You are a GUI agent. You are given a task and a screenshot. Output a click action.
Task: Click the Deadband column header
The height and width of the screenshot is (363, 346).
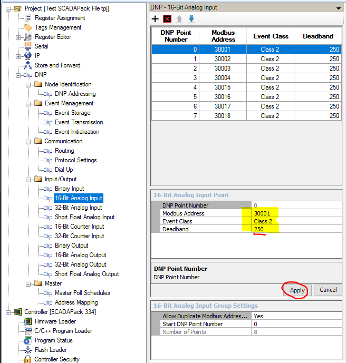pos(318,36)
